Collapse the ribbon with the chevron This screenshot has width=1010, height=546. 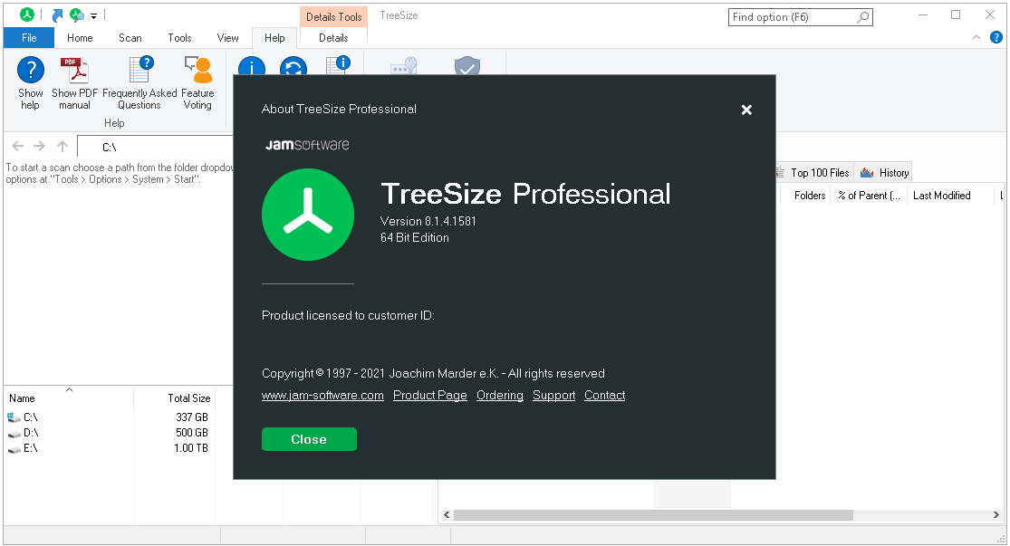[x=976, y=37]
